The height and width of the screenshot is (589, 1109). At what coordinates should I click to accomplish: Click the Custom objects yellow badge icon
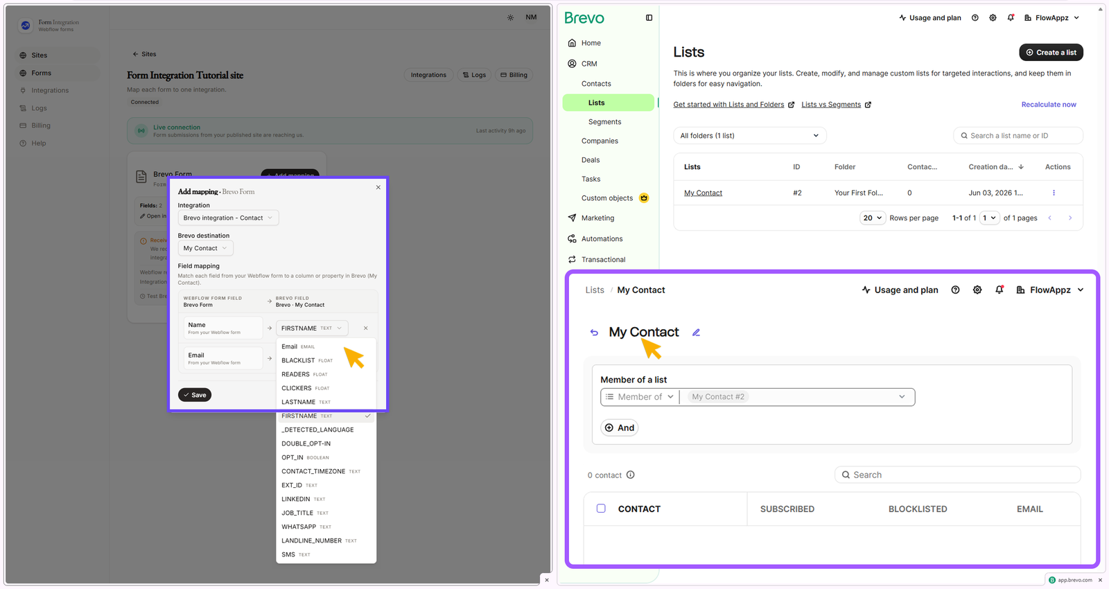(x=644, y=198)
